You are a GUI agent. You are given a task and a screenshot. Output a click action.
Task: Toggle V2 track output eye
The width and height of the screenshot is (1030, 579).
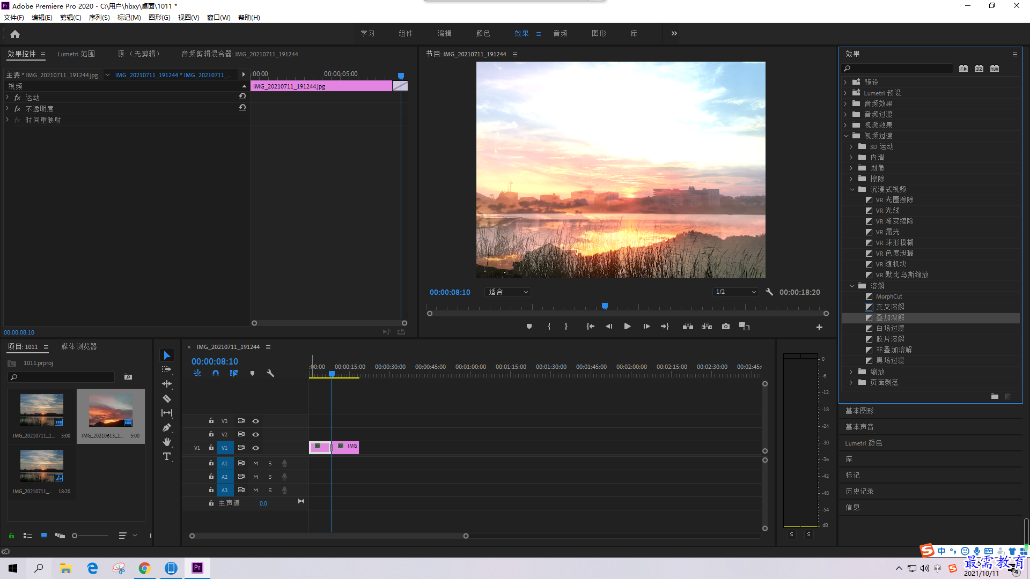[256, 434]
